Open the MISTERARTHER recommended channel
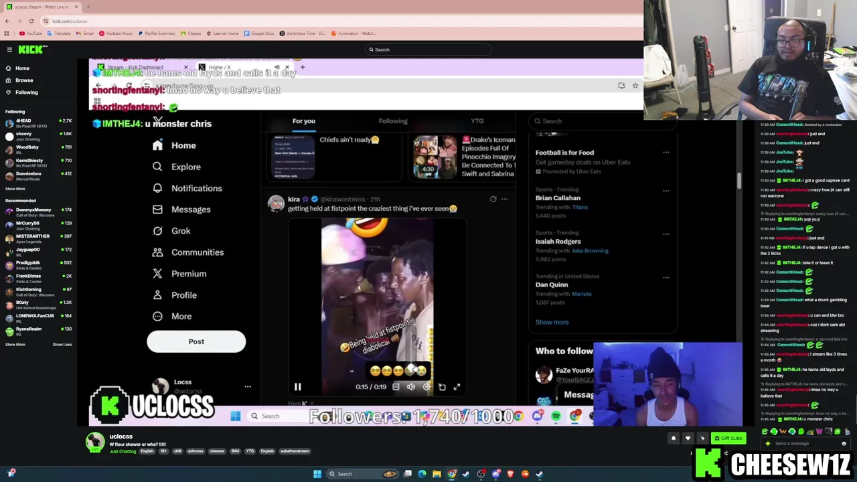Viewport: 857px width, 482px height. coord(39,238)
